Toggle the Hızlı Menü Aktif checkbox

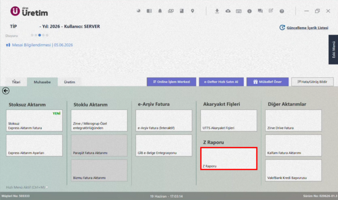pos(47,187)
